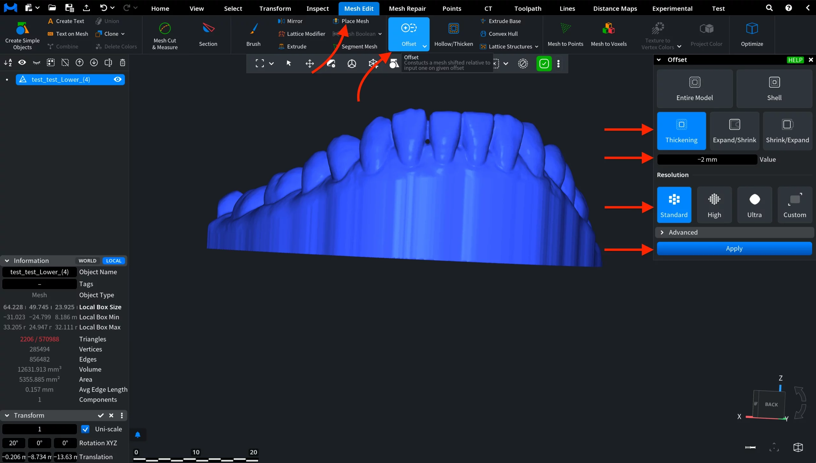816x463 pixels.
Task: Switch to the Mesh Repair tab
Action: point(407,9)
